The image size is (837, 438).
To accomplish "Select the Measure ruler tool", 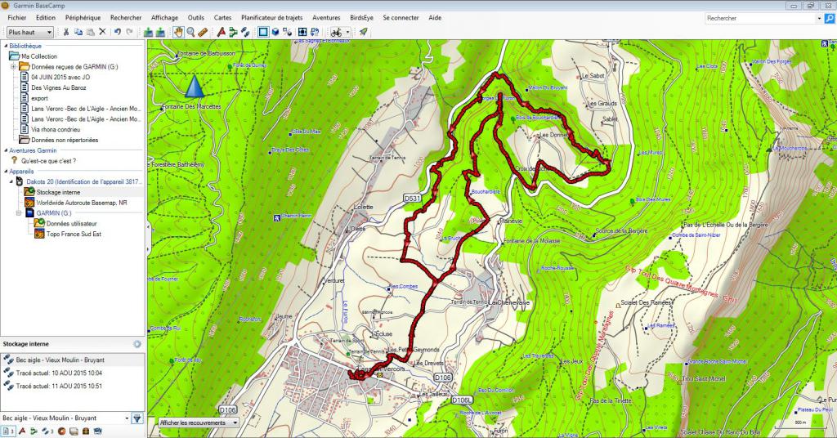I will click(x=203, y=32).
